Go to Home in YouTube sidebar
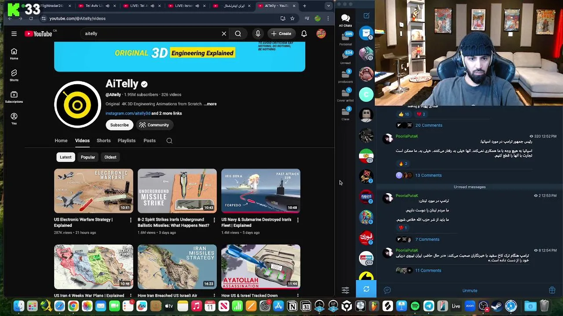 point(14,54)
